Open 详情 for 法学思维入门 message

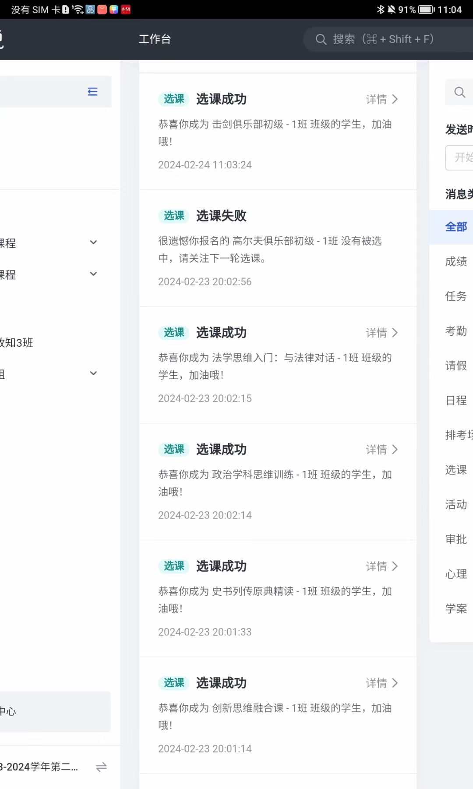[x=382, y=333]
